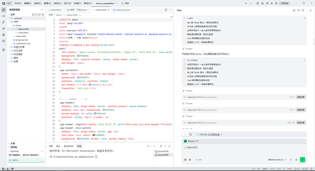Screen dimensions: 315x171
Task: Open settings gear in the title bar
Action: tap(272, 3)
